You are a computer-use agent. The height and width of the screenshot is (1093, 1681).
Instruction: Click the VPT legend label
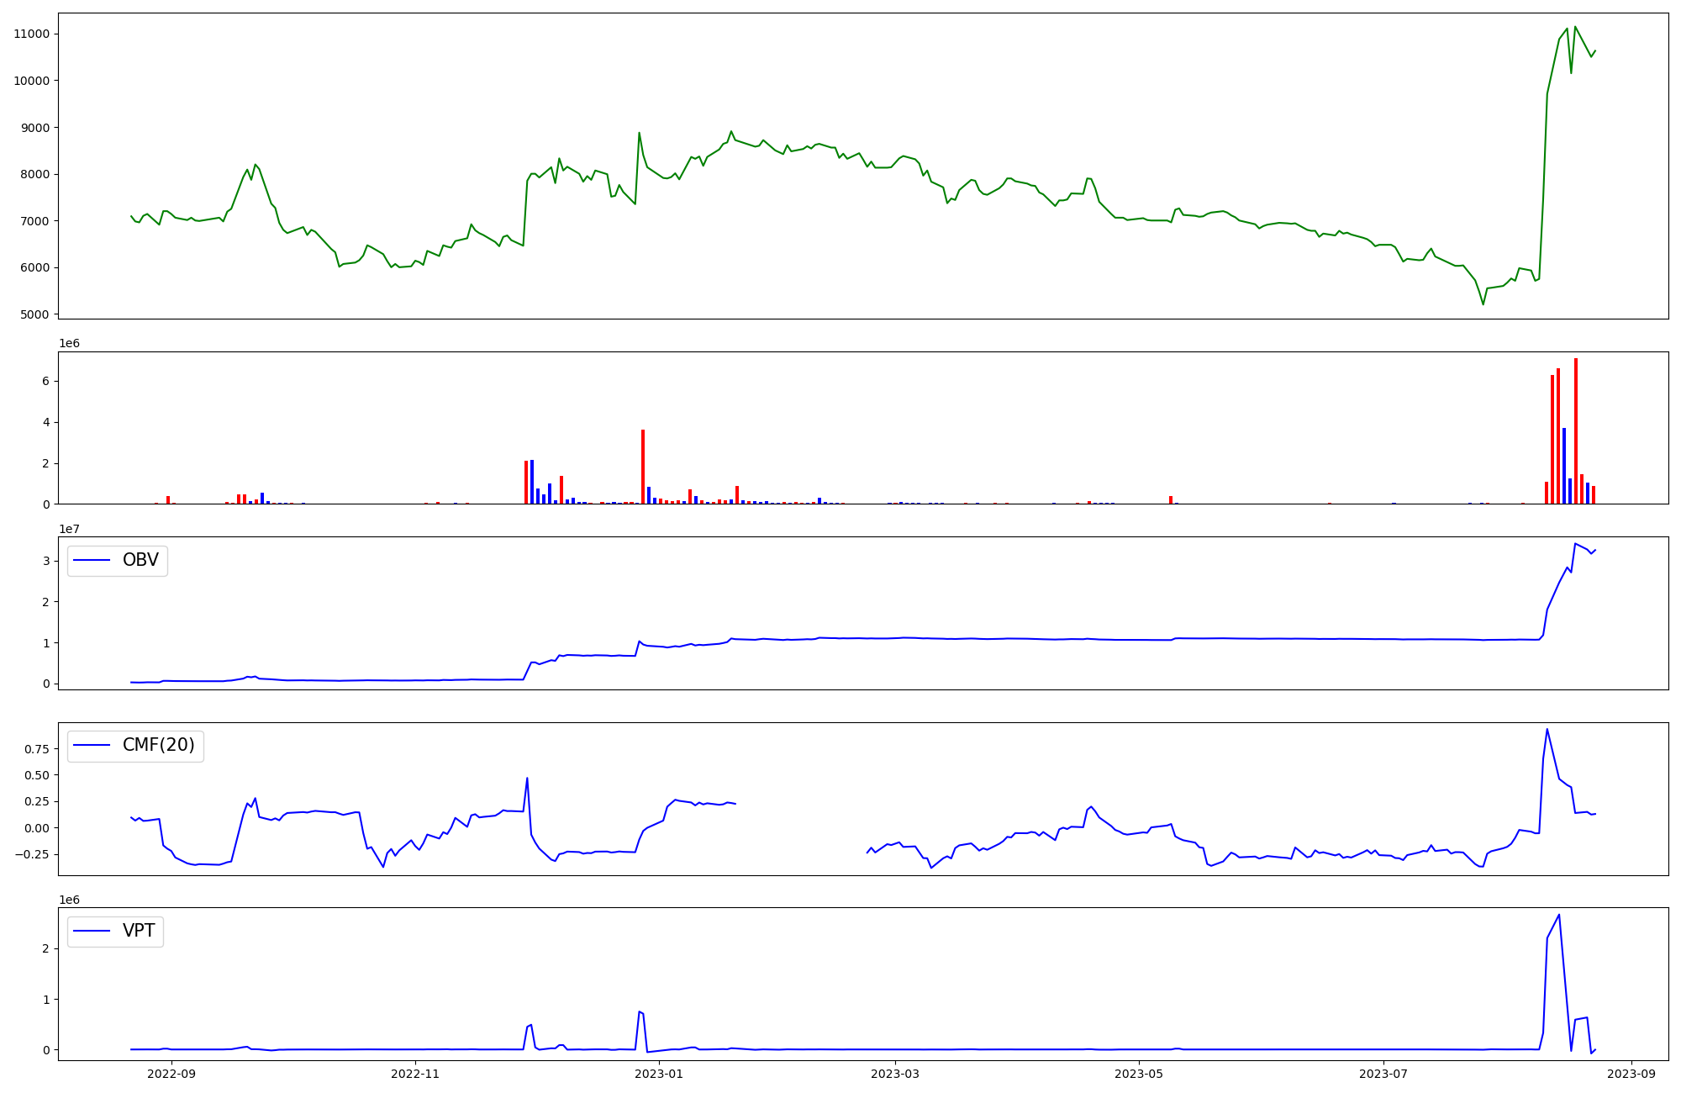139,931
